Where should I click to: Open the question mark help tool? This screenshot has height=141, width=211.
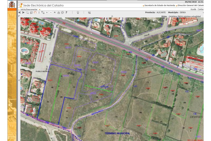tap(66, 12)
